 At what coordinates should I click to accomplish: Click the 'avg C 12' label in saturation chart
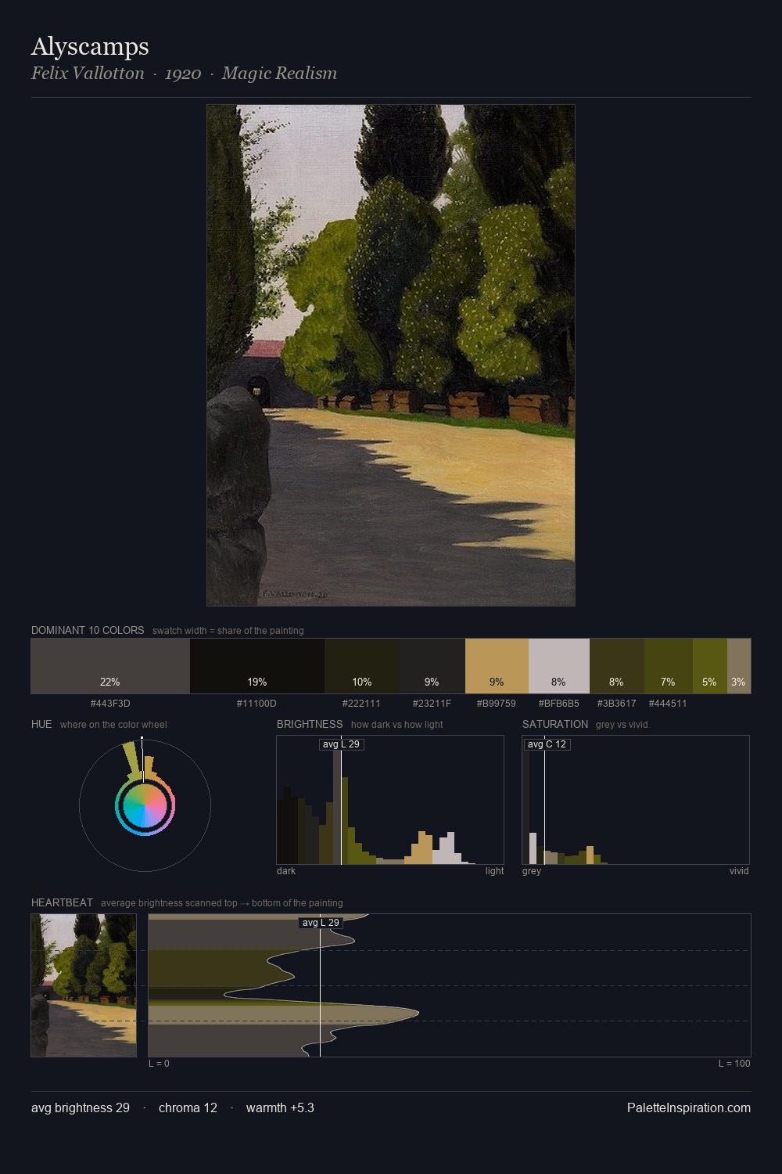click(x=547, y=744)
